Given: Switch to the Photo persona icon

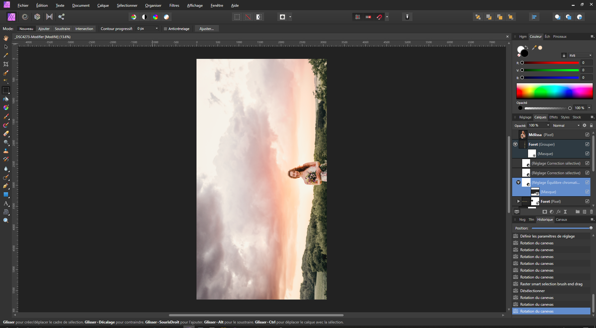Looking at the screenshot, I should 12,17.
